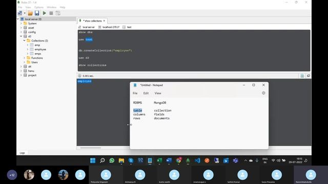The width and height of the screenshot is (328, 184).
Task: Open the File menu in Robo 3T
Action: click(20, 7)
